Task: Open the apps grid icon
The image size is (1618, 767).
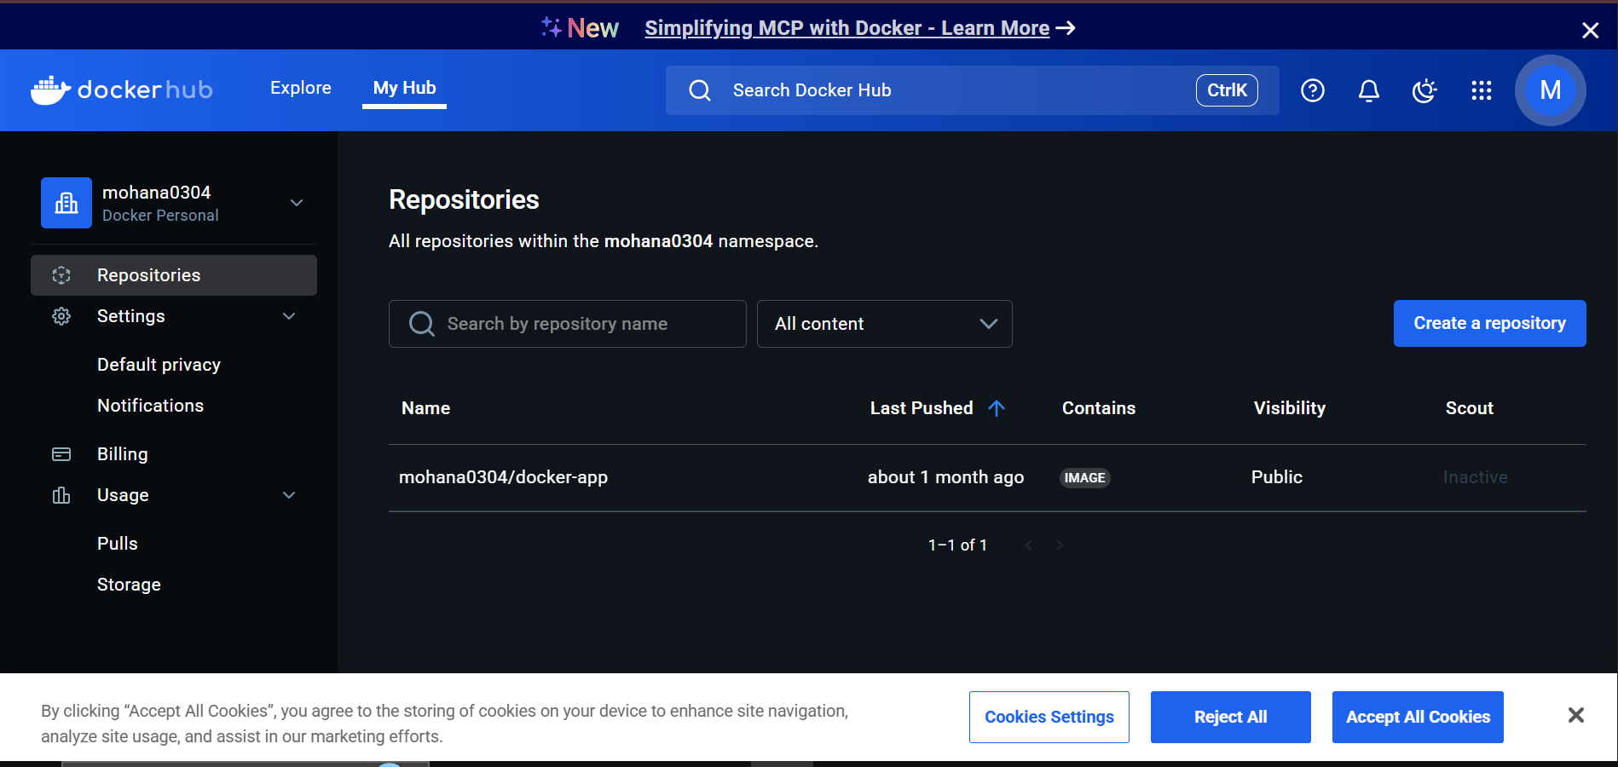Action: [1482, 90]
